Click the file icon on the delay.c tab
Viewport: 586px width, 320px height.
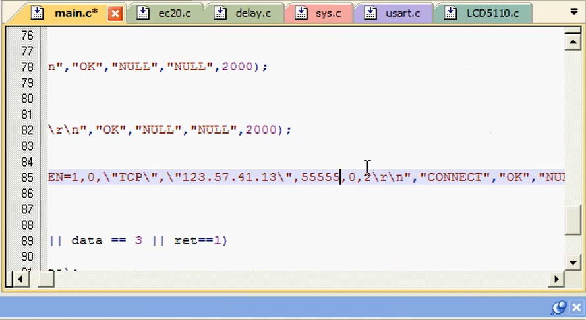coord(220,13)
